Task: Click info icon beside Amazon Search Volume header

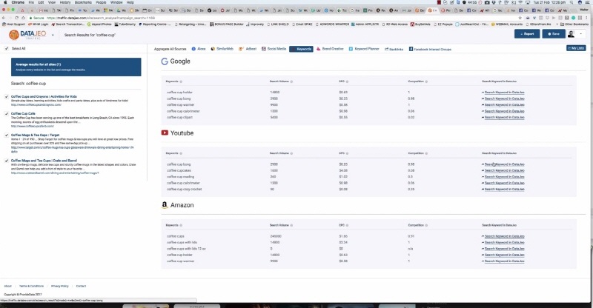Action: pyautogui.click(x=291, y=225)
